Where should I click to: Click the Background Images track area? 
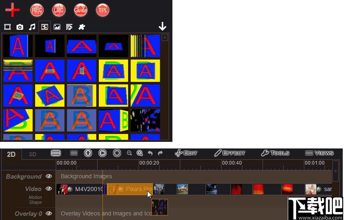click(x=194, y=176)
